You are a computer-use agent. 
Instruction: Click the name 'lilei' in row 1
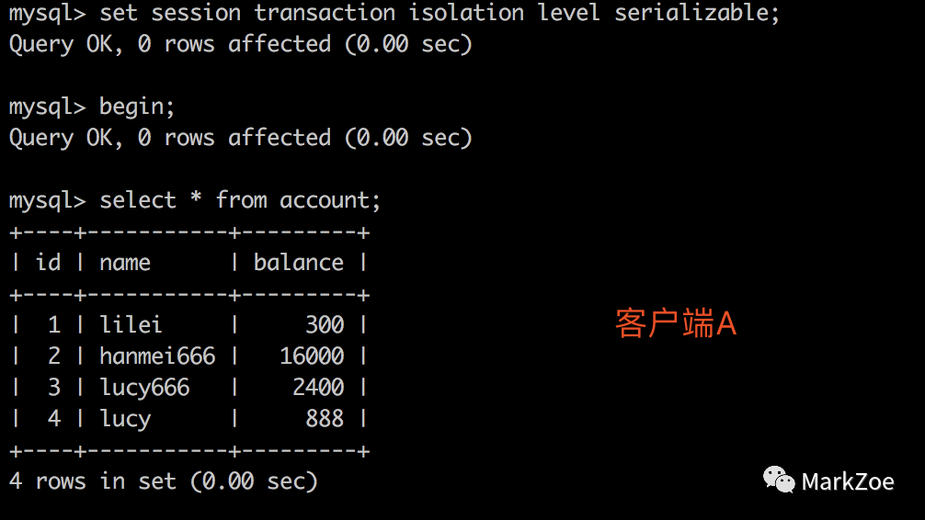coord(131,325)
